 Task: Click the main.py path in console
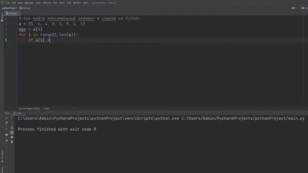243,118
